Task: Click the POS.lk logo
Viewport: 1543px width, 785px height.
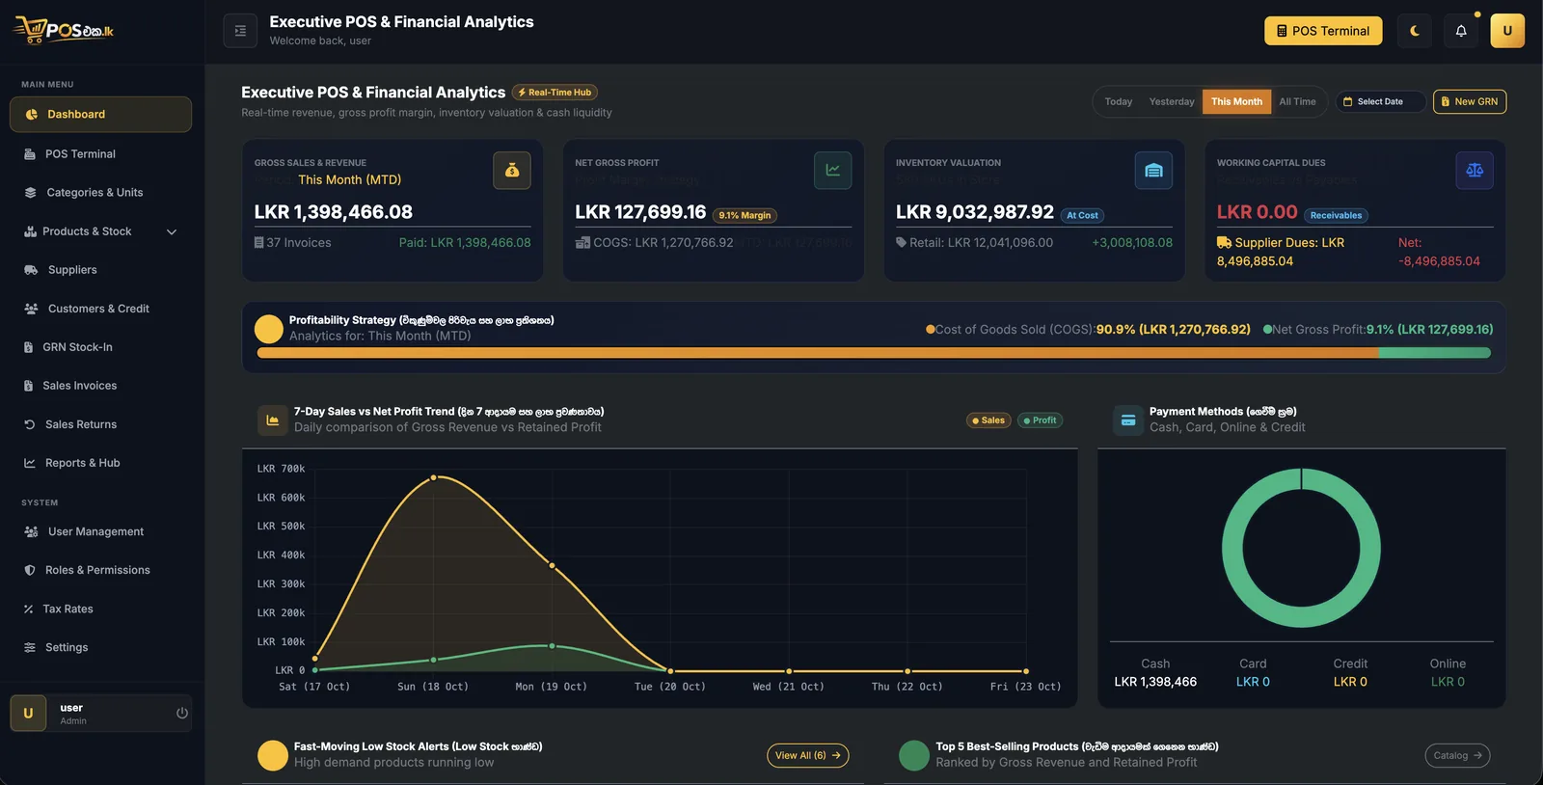Action: point(64,31)
